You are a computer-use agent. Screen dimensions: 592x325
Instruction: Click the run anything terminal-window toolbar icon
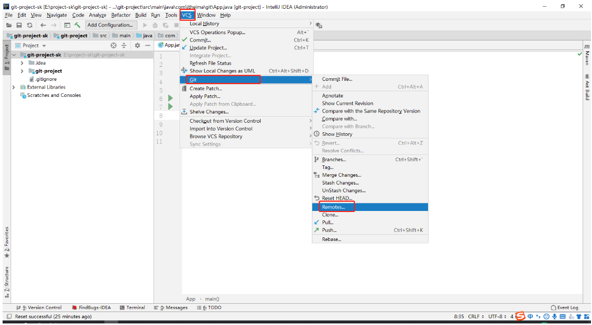click(x=67, y=25)
